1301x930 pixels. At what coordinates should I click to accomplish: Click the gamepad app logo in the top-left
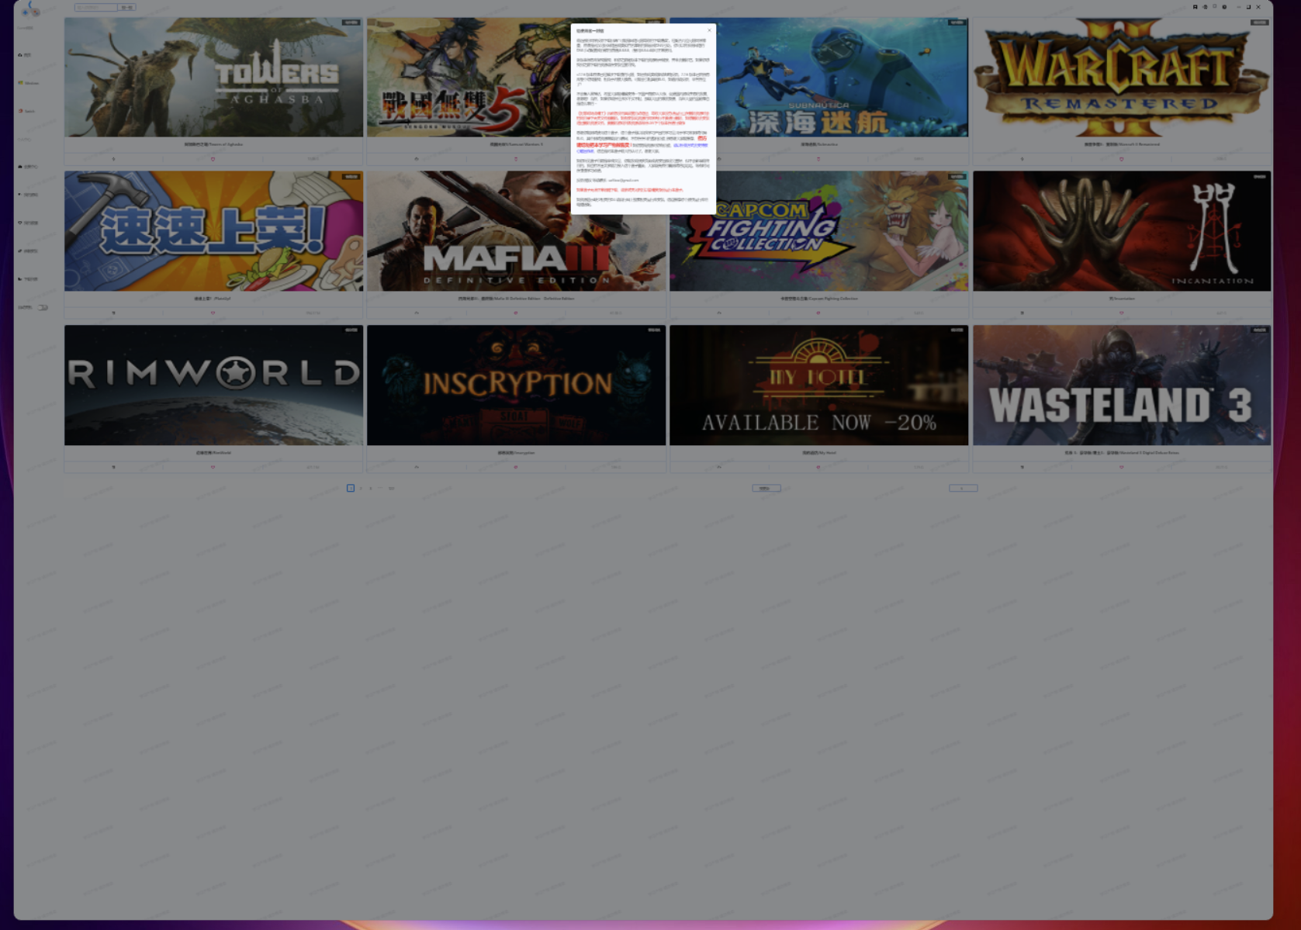click(x=30, y=9)
